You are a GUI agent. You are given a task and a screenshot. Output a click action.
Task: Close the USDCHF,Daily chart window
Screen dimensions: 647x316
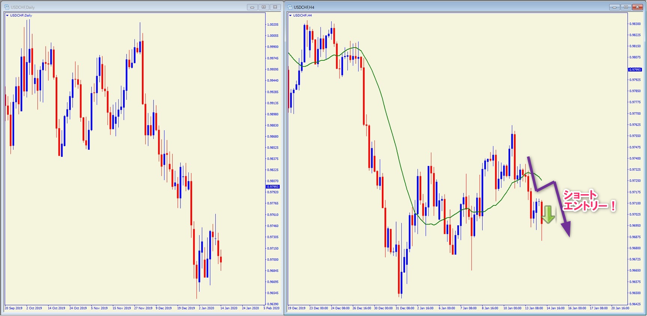point(275,7)
